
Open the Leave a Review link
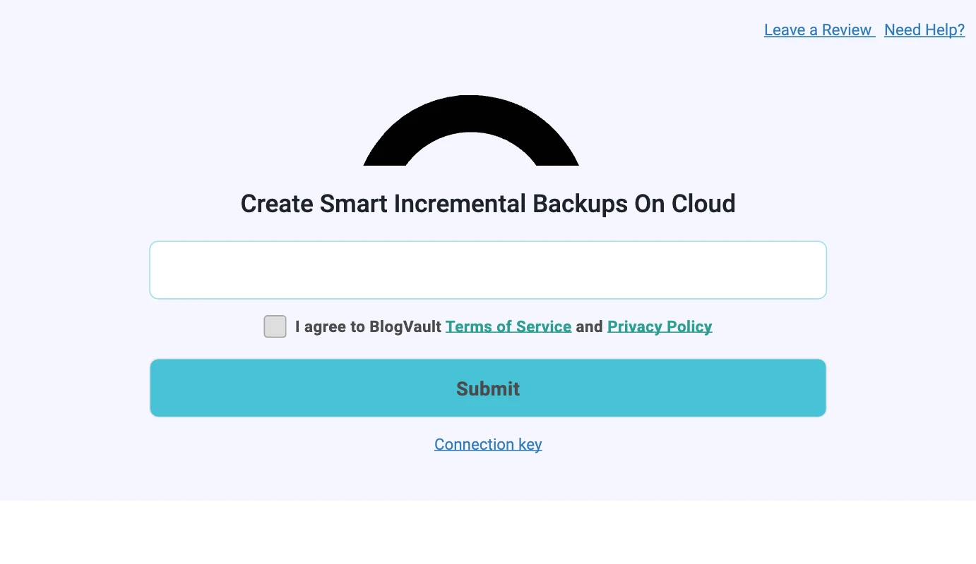[819, 30]
